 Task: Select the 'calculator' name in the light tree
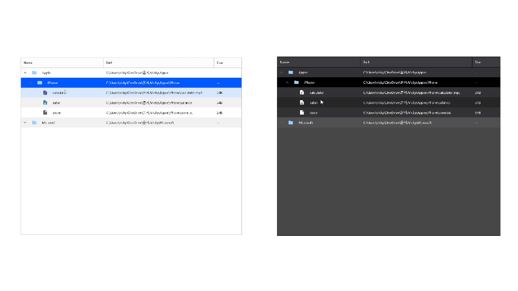tap(60, 93)
